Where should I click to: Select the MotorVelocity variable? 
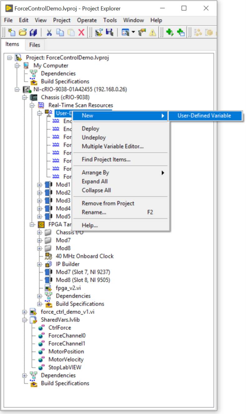66,359
